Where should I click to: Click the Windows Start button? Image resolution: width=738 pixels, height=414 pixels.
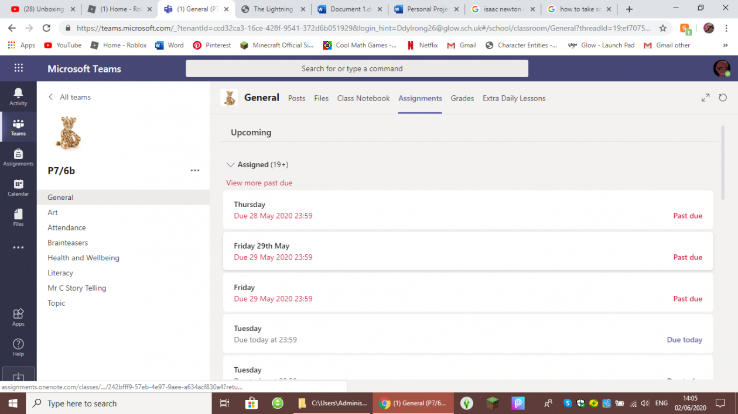(x=13, y=403)
